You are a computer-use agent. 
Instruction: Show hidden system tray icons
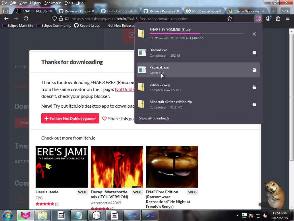pos(237,216)
